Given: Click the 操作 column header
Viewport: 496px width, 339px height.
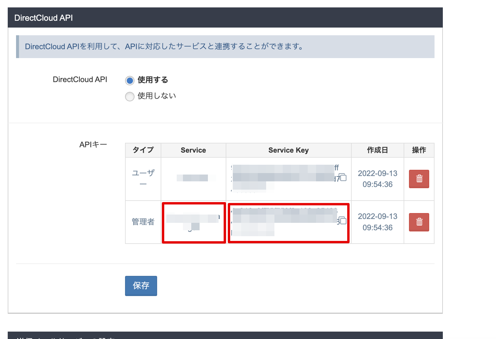Looking at the screenshot, I should [x=419, y=150].
